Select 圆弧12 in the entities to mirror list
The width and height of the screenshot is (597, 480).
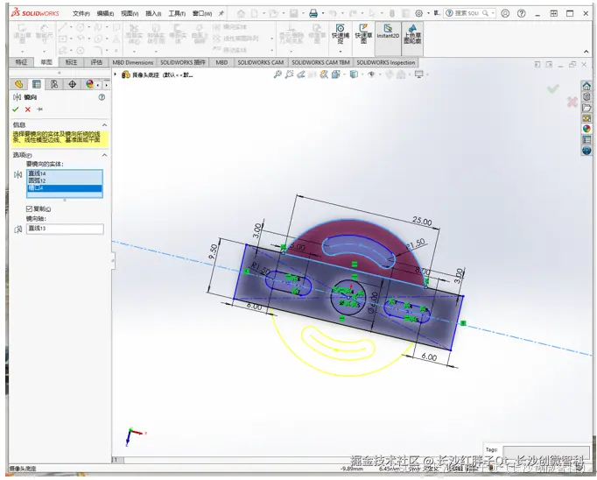(65, 181)
